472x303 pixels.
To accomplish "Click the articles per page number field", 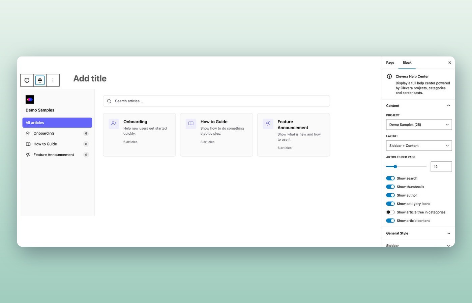I will (441, 167).
